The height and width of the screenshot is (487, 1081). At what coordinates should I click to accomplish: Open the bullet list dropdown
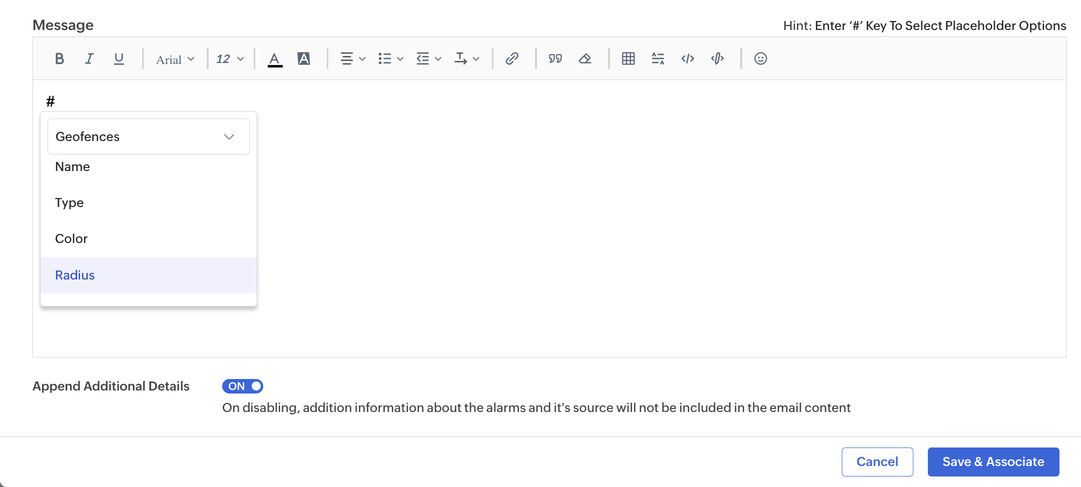pos(391,58)
